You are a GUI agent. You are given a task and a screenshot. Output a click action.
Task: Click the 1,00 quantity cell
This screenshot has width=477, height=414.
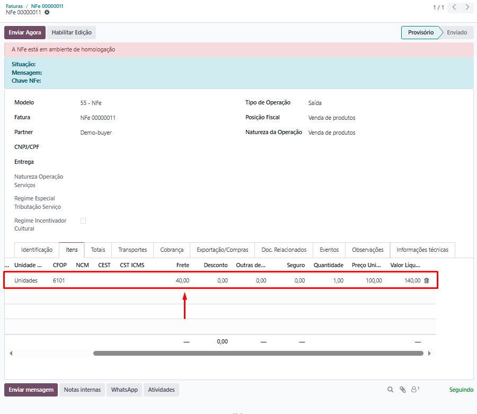pyautogui.click(x=338, y=280)
